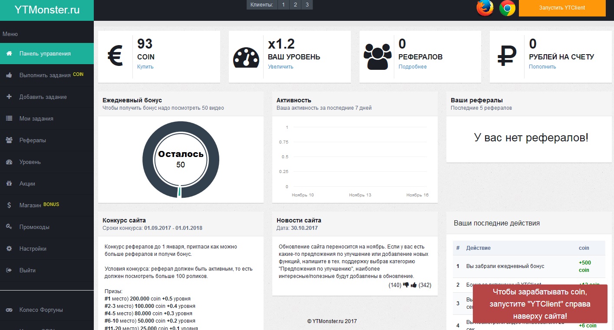Viewport: 614px width, 330px height.
Task: Select client number 3
Action: click(307, 5)
